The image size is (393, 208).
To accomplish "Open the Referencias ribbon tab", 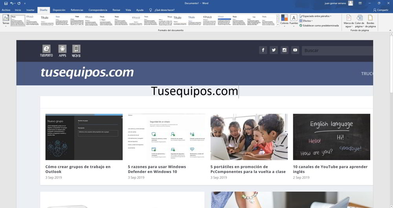I will 77,10.
